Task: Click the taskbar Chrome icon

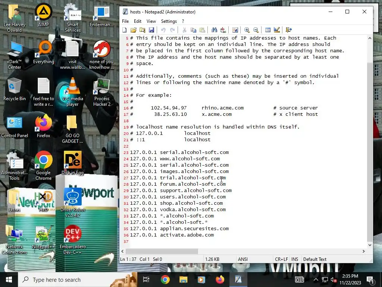Action: (x=165, y=280)
